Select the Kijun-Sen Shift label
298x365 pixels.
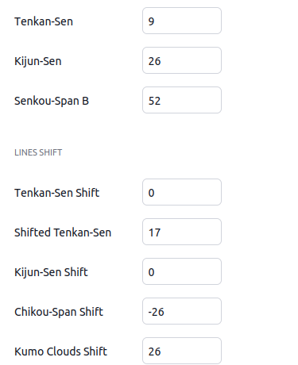[51, 272]
